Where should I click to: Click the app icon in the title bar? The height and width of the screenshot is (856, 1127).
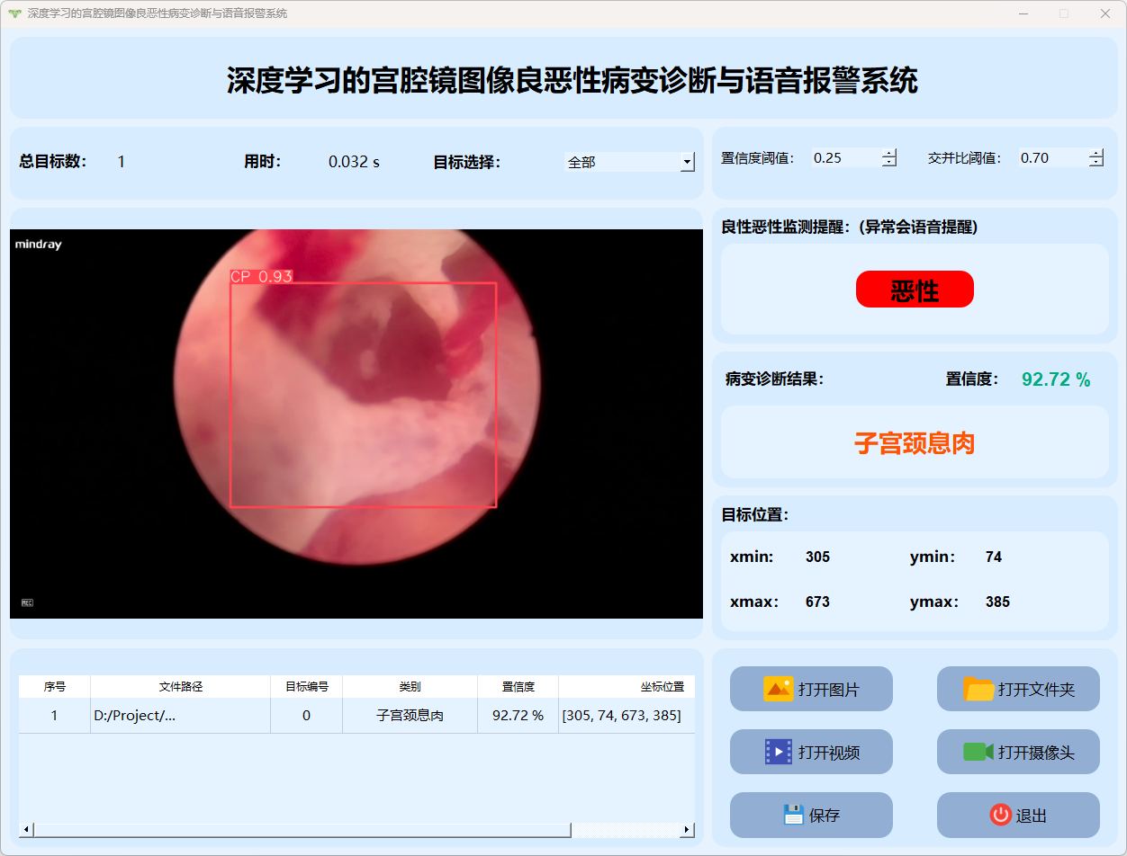(14, 13)
